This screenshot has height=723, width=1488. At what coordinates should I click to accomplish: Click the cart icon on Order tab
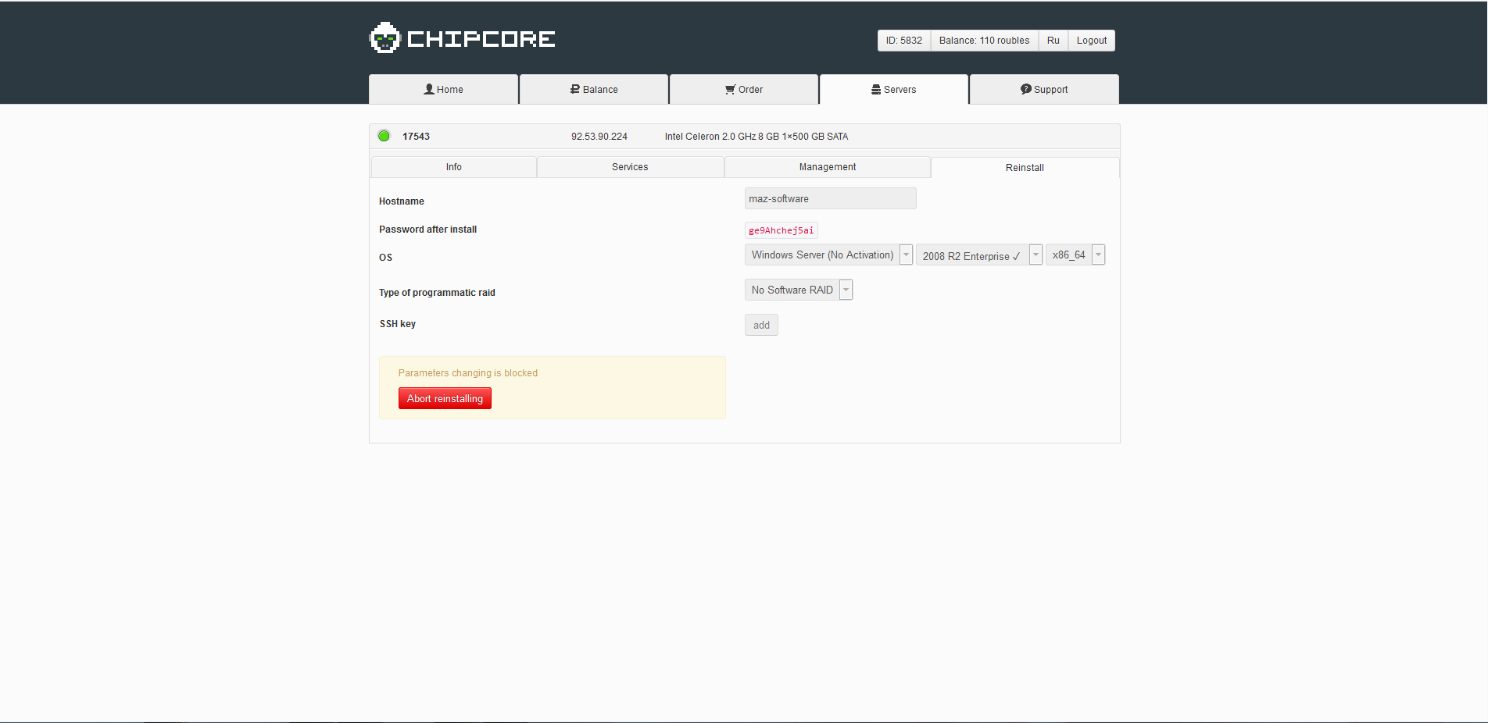[730, 89]
